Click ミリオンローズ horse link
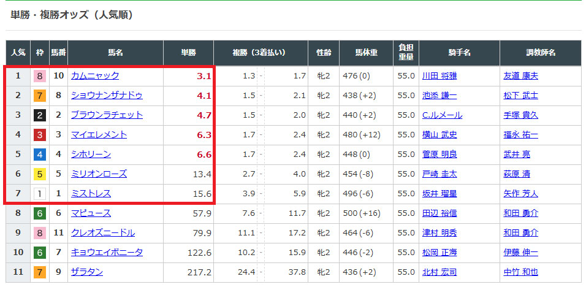Image resolution: width=586 pixels, height=287 pixels. 99,174
